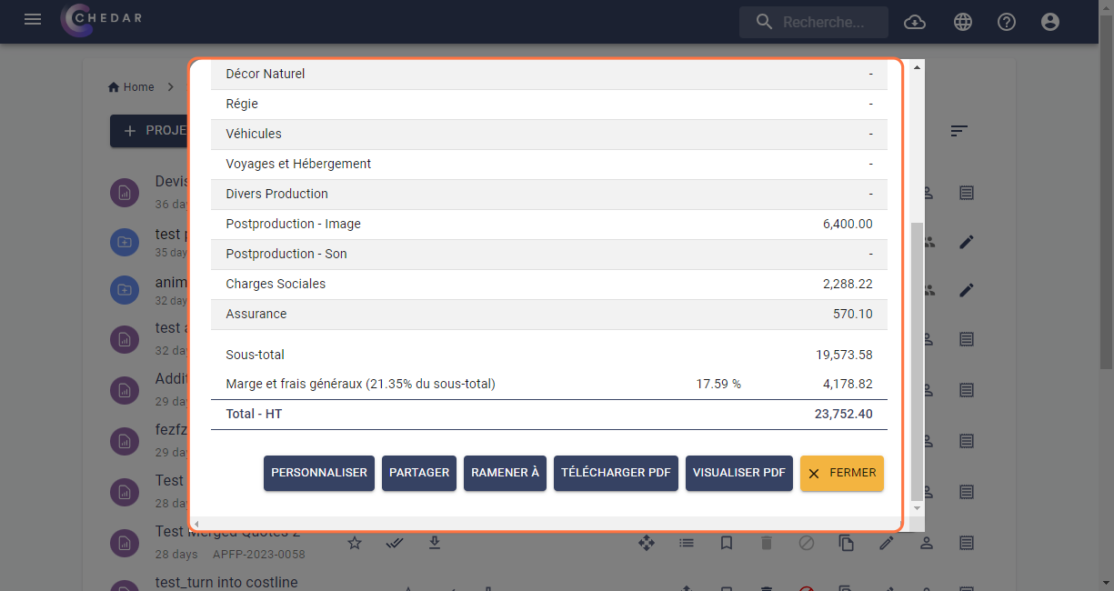The width and height of the screenshot is (1114, 591).
Task: Click the dialog scrollbar up arrow
Action: 917,67
